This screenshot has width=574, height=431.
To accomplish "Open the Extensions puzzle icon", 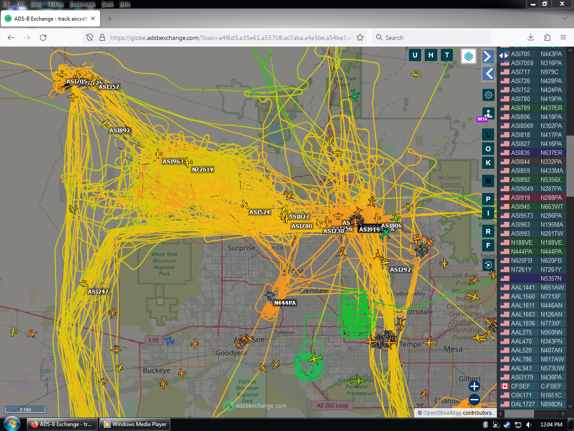I will [547, 38].
